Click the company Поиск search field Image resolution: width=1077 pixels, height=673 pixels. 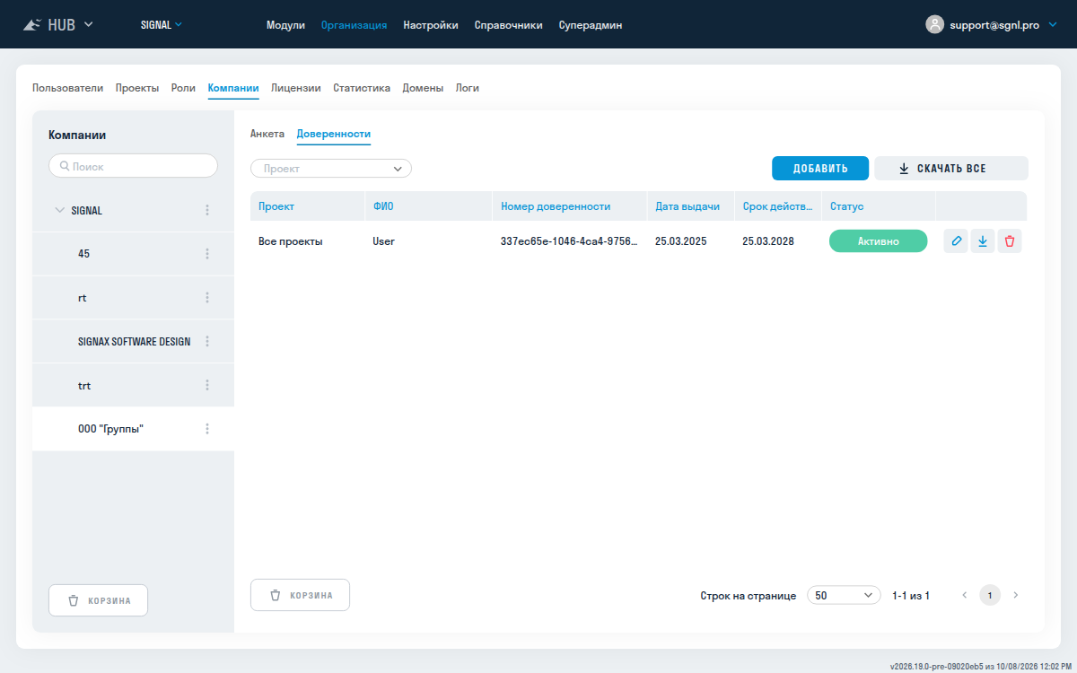click(133, 166)
